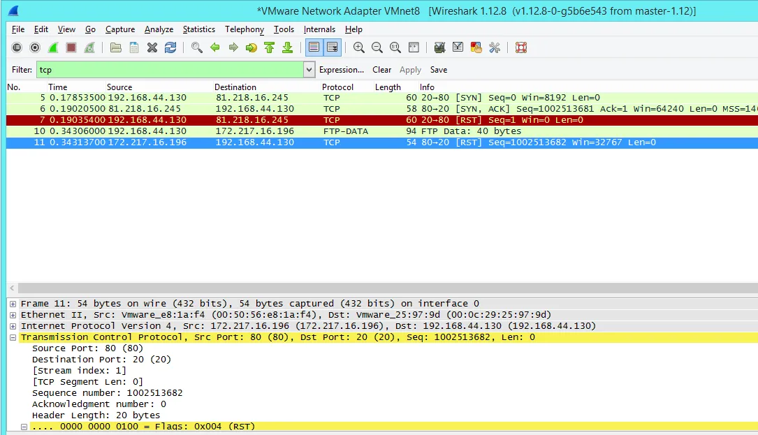
Task: Save this capture file
Action: tap(134, 47)
